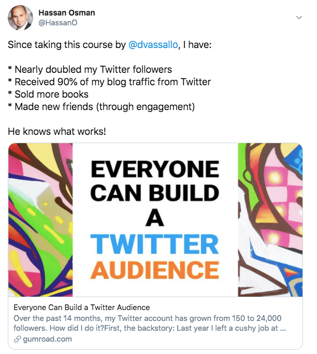This screenshot has height=354, width=317.
Task: Click the black "EVERYONE" heading in card image
Action: (155, 170)
